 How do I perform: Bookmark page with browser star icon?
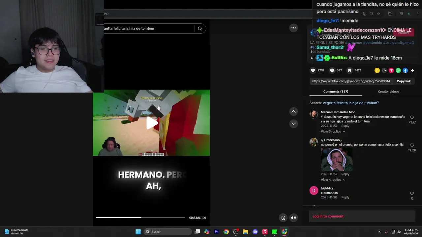[x=378, y=14]
